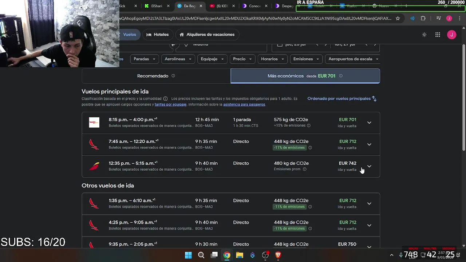Image resolution: width=466 pixels, height=262 pixels.
Task: Expand details of the 4:25 p.m. flight
Action: pos(369,225)
